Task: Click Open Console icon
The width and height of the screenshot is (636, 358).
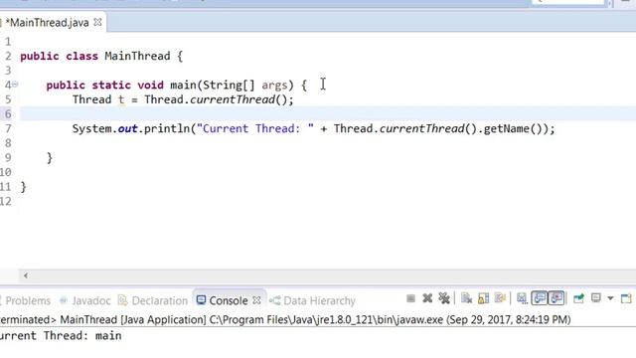Action: [626, 298]
